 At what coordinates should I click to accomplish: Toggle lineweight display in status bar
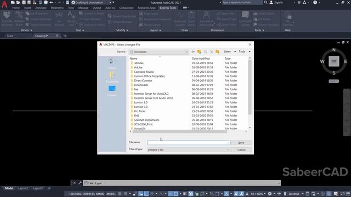(185, 194)
